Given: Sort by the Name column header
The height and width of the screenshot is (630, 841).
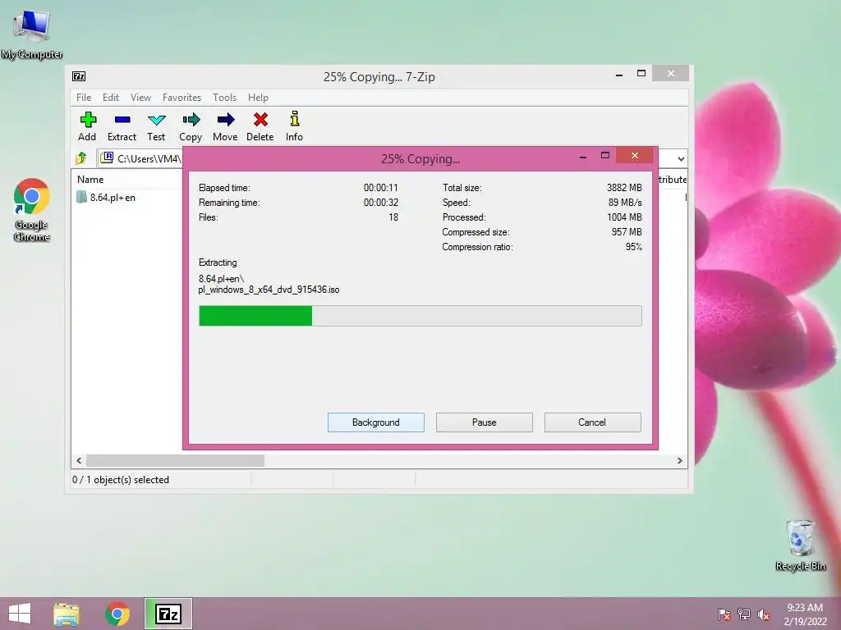Looking at the screenshot, I should coord(90,180).
